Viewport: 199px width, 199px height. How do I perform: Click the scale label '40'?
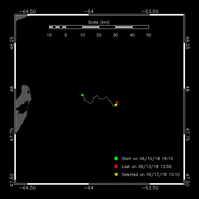[132, 35]
